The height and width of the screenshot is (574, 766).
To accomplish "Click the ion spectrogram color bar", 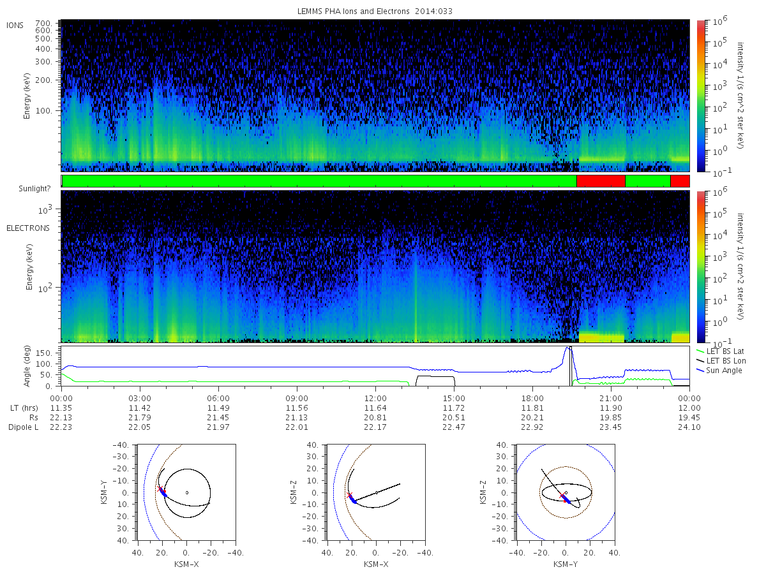I will pos(700,96).
